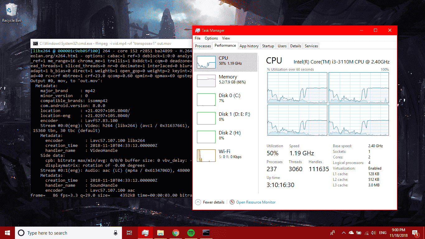
Task: Select the Memory performance item
Action: click(x=226, y=81)
